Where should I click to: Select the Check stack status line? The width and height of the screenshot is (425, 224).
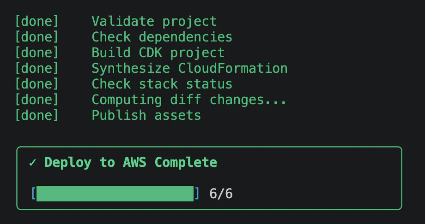pos(124,84)
